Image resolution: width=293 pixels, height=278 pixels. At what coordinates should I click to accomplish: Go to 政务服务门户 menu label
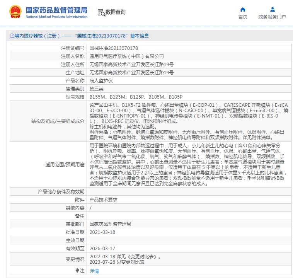[x=272, y=17]
